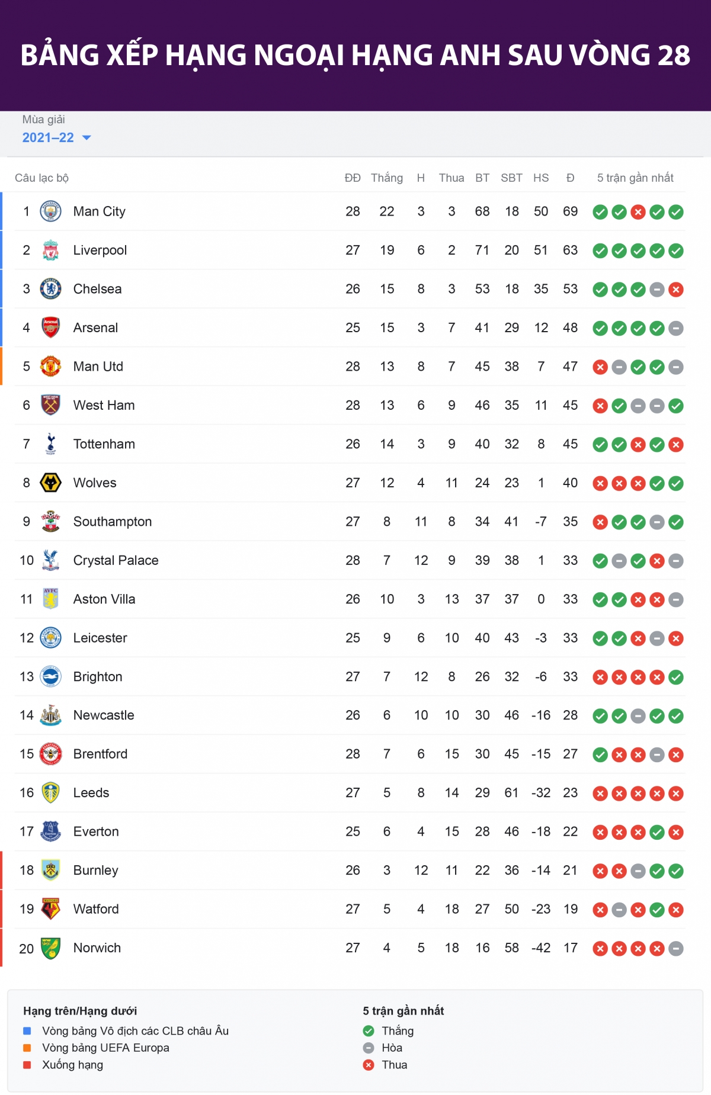Click the Liverpool club crest
The image size is (711, 1095).
[x=50, y=251]
